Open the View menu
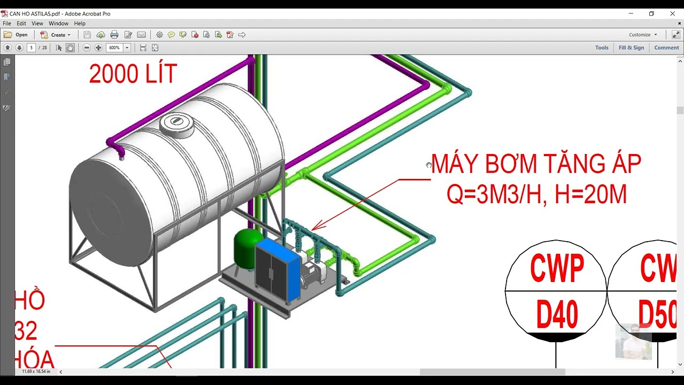The width and height of the screenshot is (684, 385). click(x=37, y=24)
